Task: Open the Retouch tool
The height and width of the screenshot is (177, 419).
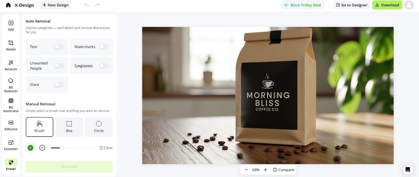Action: (x=11, y=65)
